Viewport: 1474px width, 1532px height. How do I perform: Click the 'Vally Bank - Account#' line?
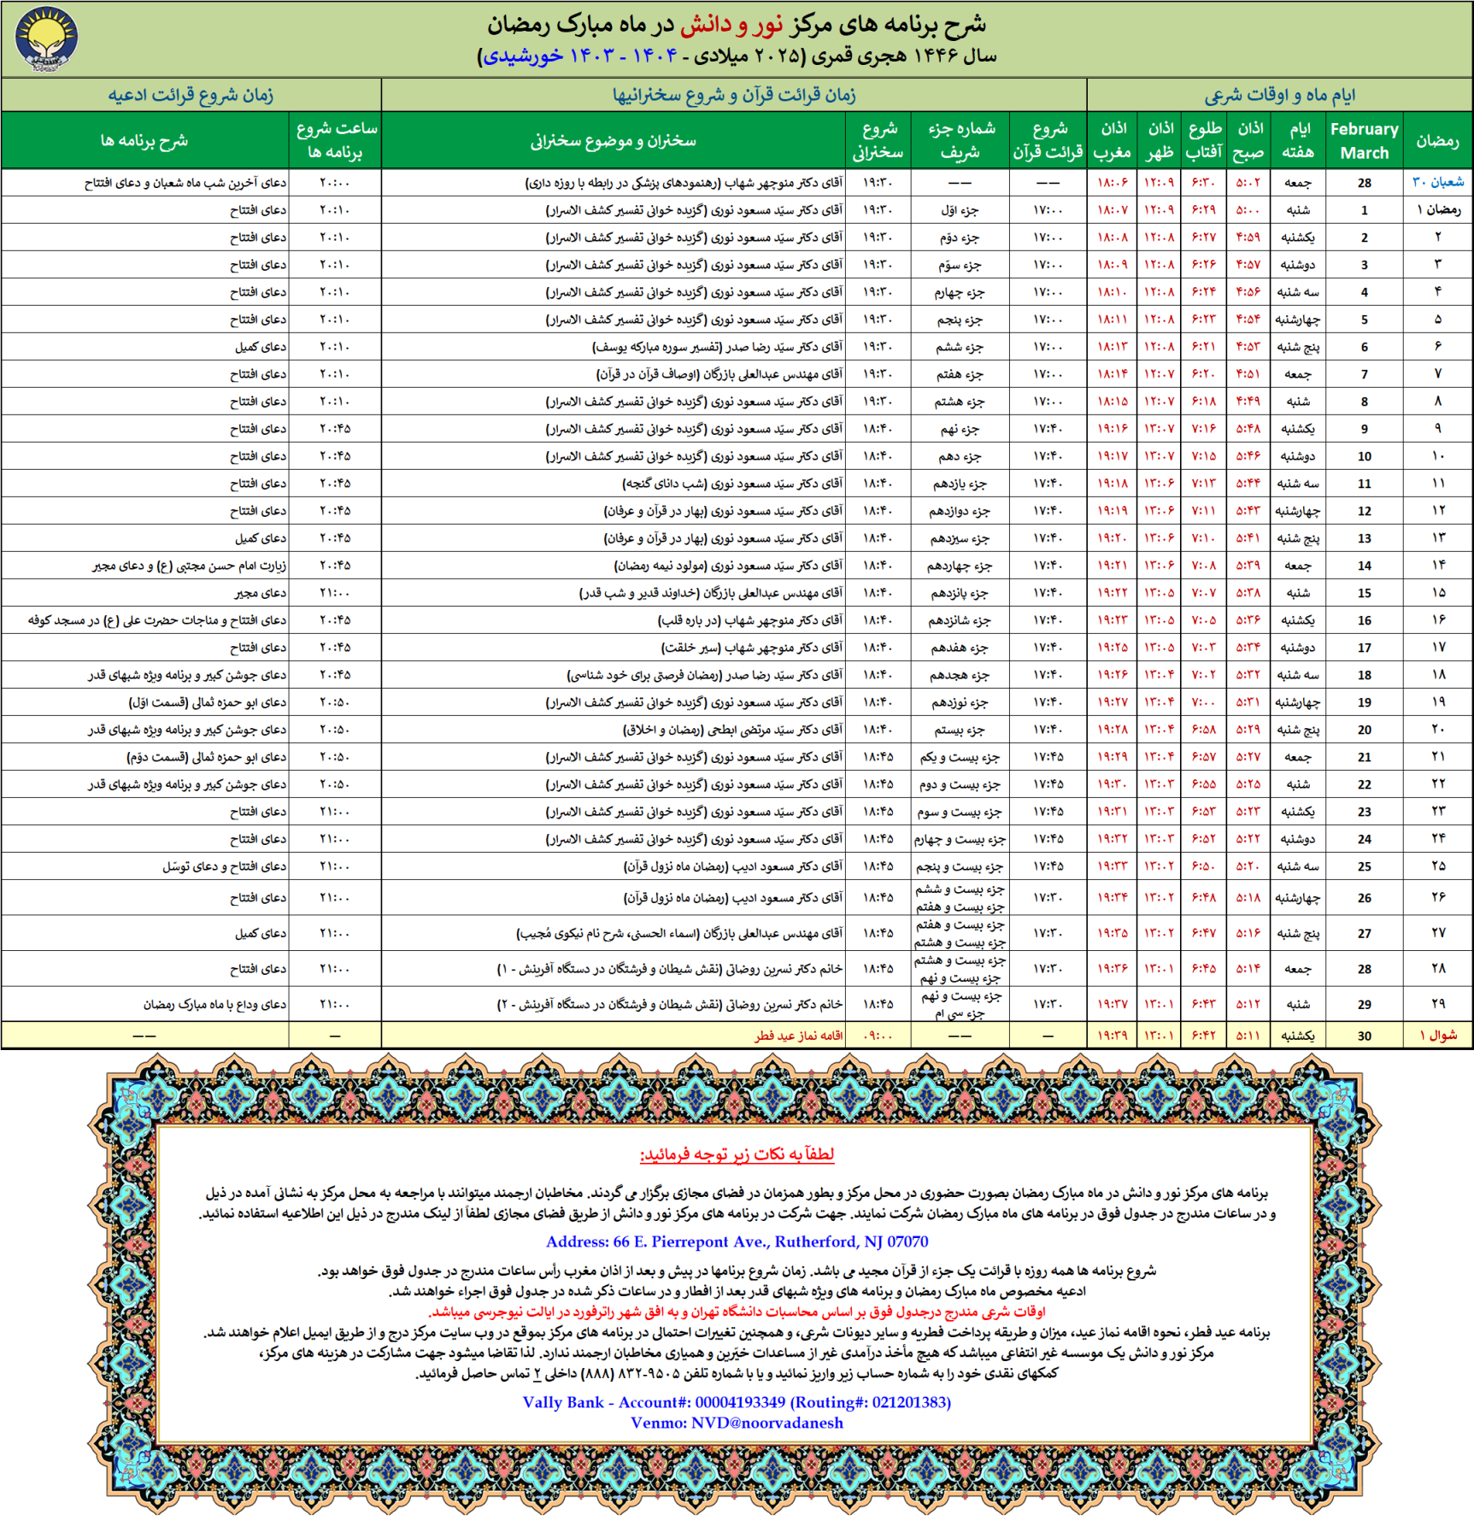[x=737, y=1402]
